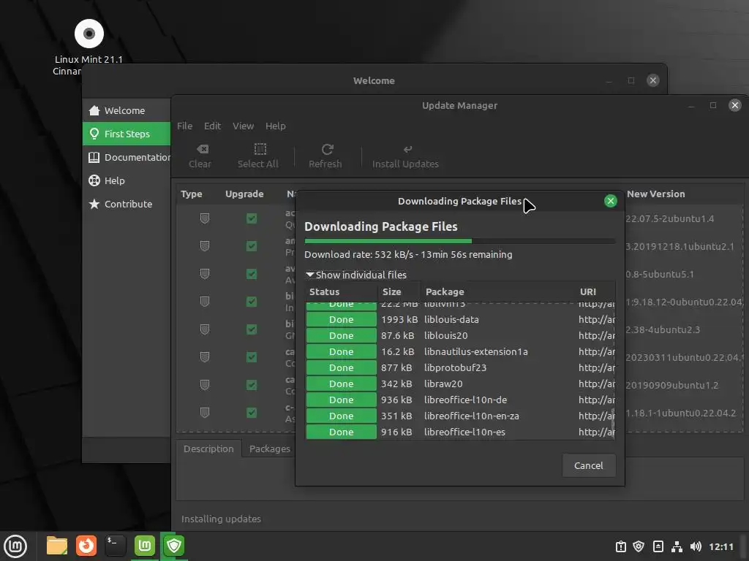749x561 pixels.
Task: Click the file list vertical scrollbar
Action: click(x=614, y=422)
